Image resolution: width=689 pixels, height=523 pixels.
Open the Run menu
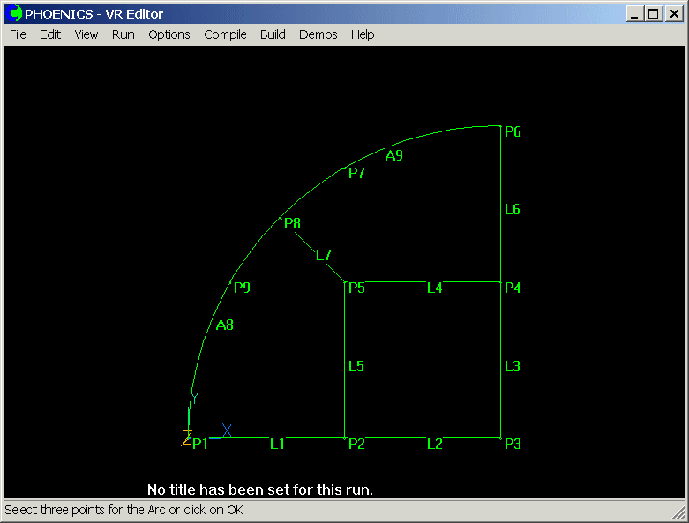pyautogui.click(x=124, y=34)
